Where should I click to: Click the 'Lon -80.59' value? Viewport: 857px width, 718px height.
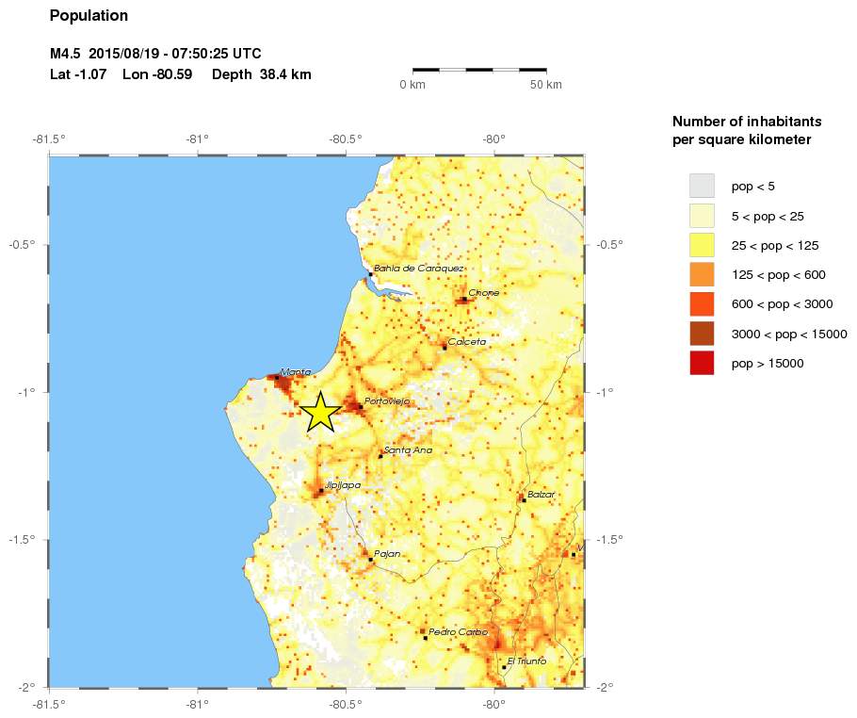(157, 74)
